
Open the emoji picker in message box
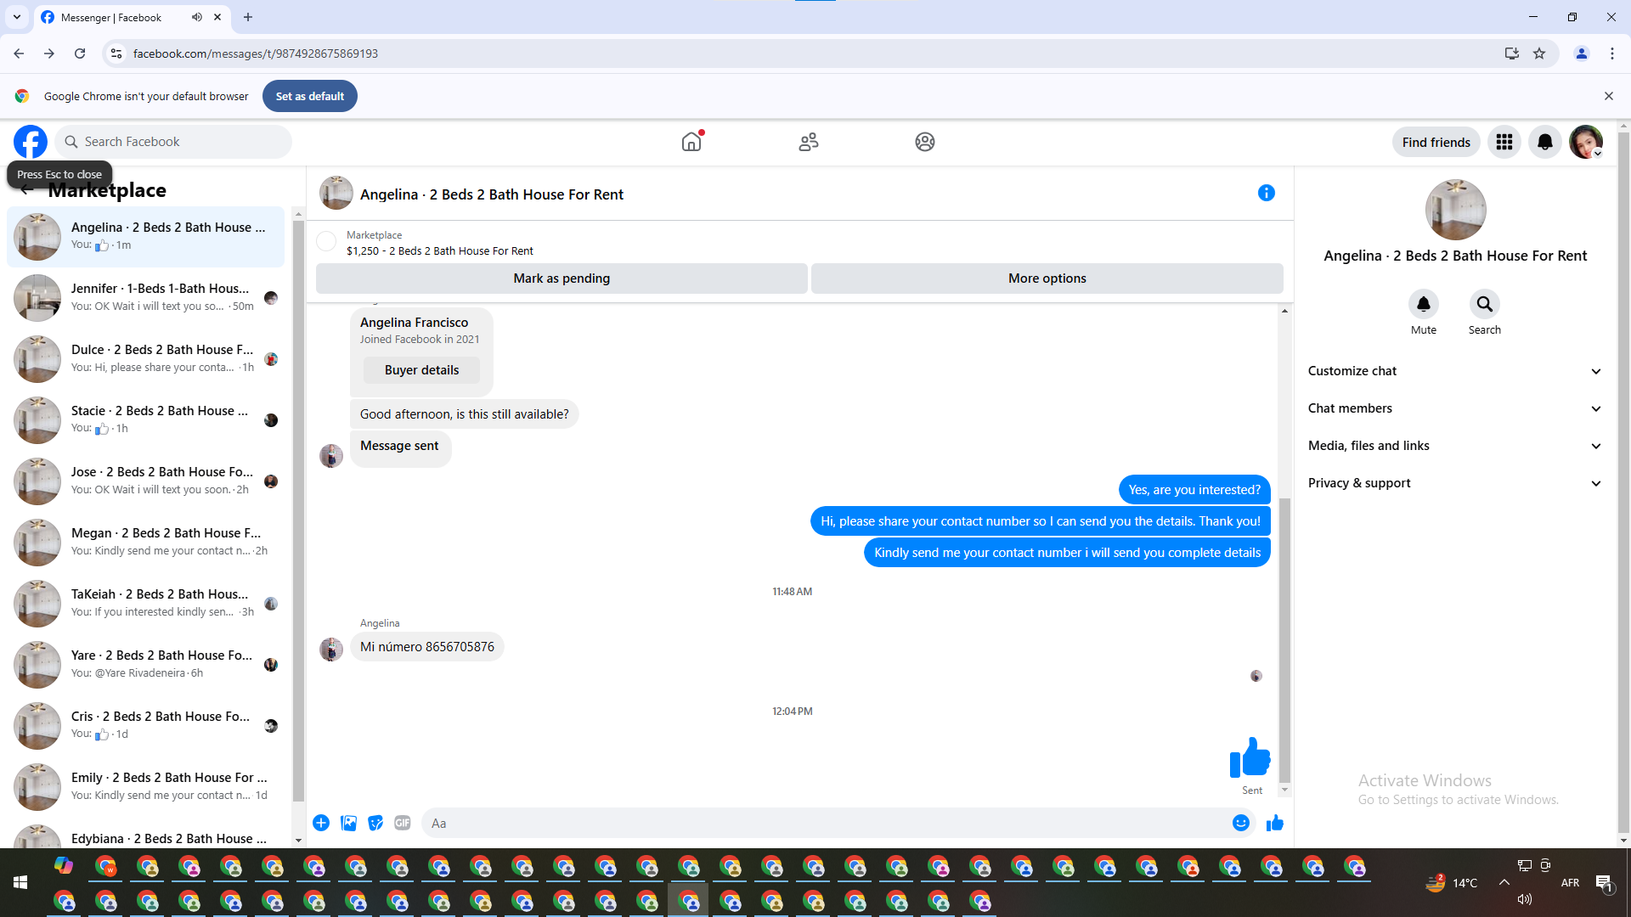(x=1241, y=823)
